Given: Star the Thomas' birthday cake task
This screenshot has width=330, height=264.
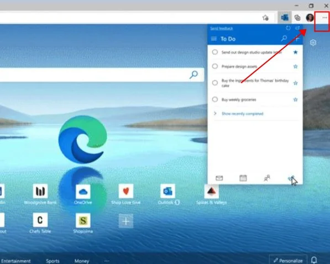Looking at the screenshot, I should (x=296, y=83).
